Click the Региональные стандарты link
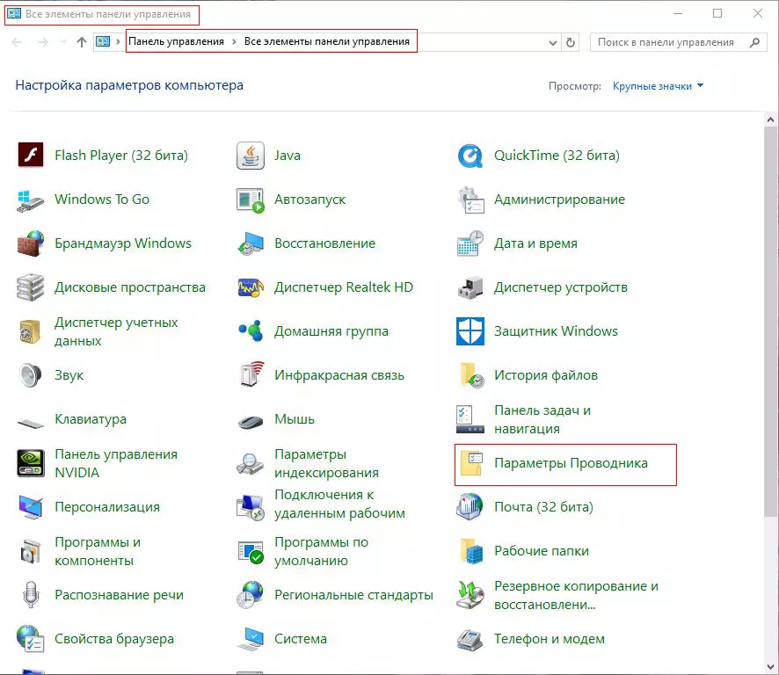Image resolution: width=779 pixels, height=675 pixels. pyautogui.click(x=353, y=595)
